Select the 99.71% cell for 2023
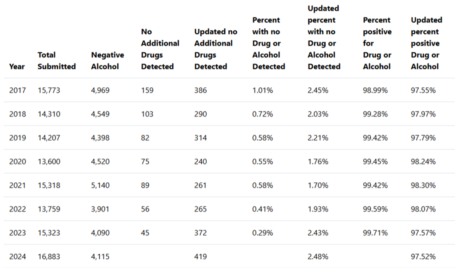This screenshot has height=268, width=455. [375, 233]
